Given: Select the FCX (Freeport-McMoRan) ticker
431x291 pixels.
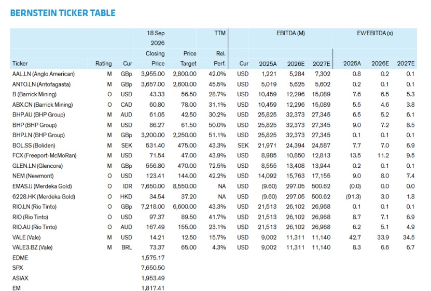Looking at the screenshot, I should click(x=44, y=155).
